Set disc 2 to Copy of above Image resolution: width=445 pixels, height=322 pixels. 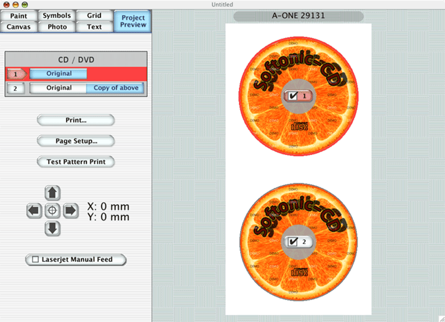(115, 88)
